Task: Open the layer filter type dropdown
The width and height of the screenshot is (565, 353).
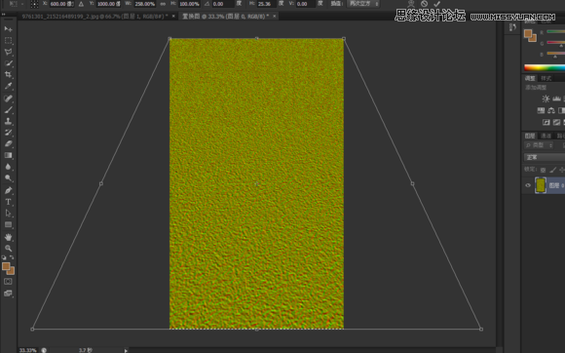Action: (539, 145)
